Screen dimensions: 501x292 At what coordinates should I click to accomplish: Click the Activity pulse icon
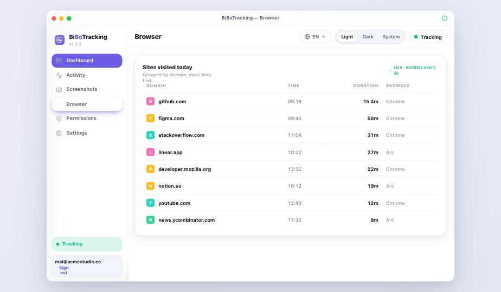pyautogui.click(x=59, y=75)
